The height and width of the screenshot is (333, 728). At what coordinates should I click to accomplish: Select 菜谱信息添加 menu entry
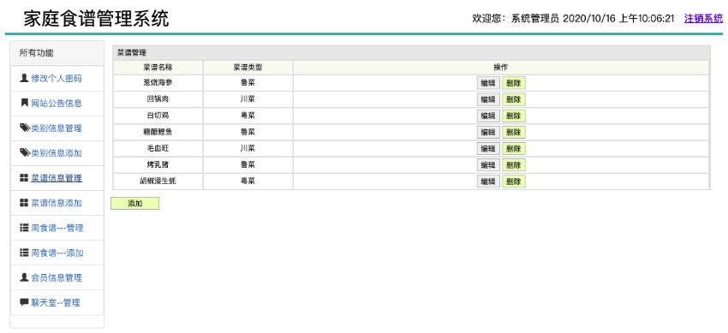[x=57, y=204]
